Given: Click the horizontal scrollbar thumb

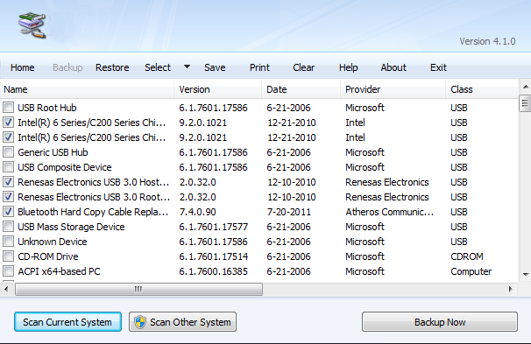Looking at the screenshot, I should click(138, 289).
